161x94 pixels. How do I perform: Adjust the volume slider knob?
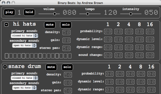pos(55,14)
